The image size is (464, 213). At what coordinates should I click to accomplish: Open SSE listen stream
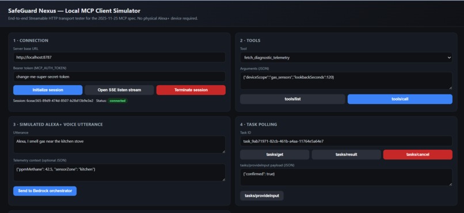point(119,90)
